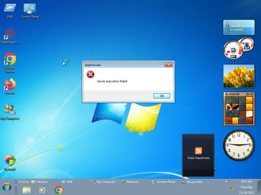
Task: Click the info icon on the weather gadget
Action: click(x=227, y=26)
